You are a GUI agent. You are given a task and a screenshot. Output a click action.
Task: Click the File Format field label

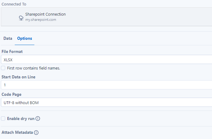click(x=12, y=51)
